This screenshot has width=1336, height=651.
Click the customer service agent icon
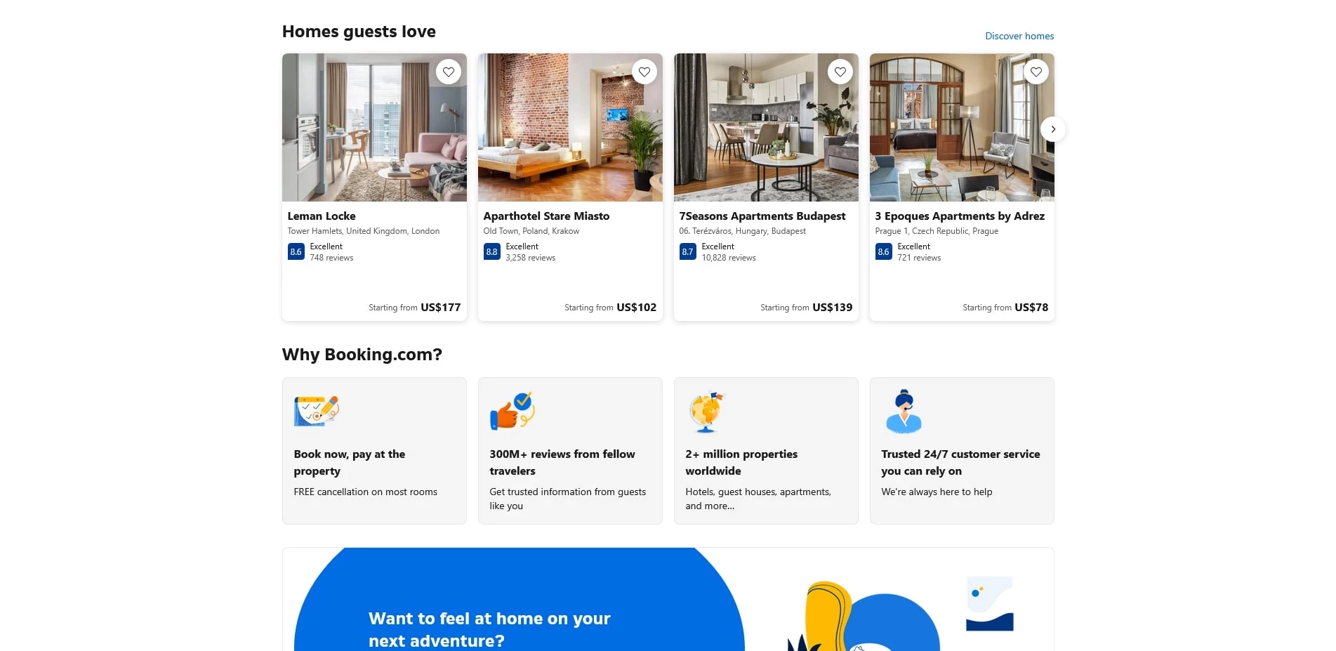[x=904, y=411]
